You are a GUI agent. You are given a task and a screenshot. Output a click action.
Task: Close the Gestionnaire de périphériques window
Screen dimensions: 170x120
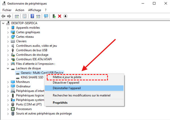click(165, 3)
